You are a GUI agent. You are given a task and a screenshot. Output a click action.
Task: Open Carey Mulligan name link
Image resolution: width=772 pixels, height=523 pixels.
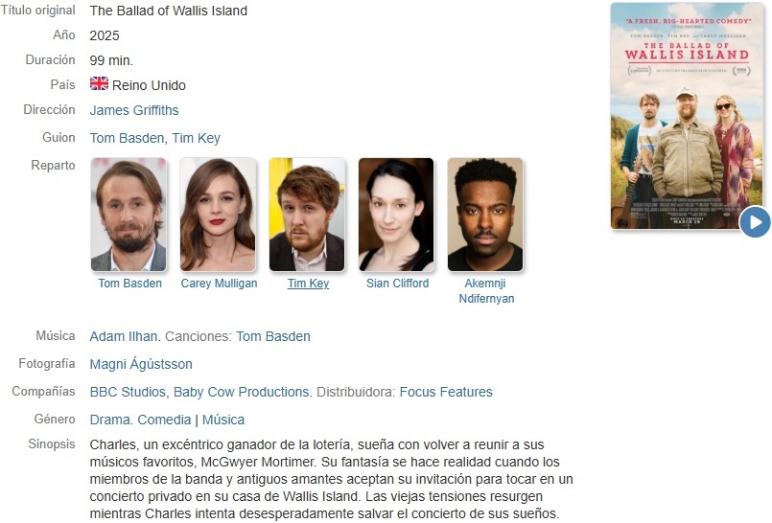219,284
